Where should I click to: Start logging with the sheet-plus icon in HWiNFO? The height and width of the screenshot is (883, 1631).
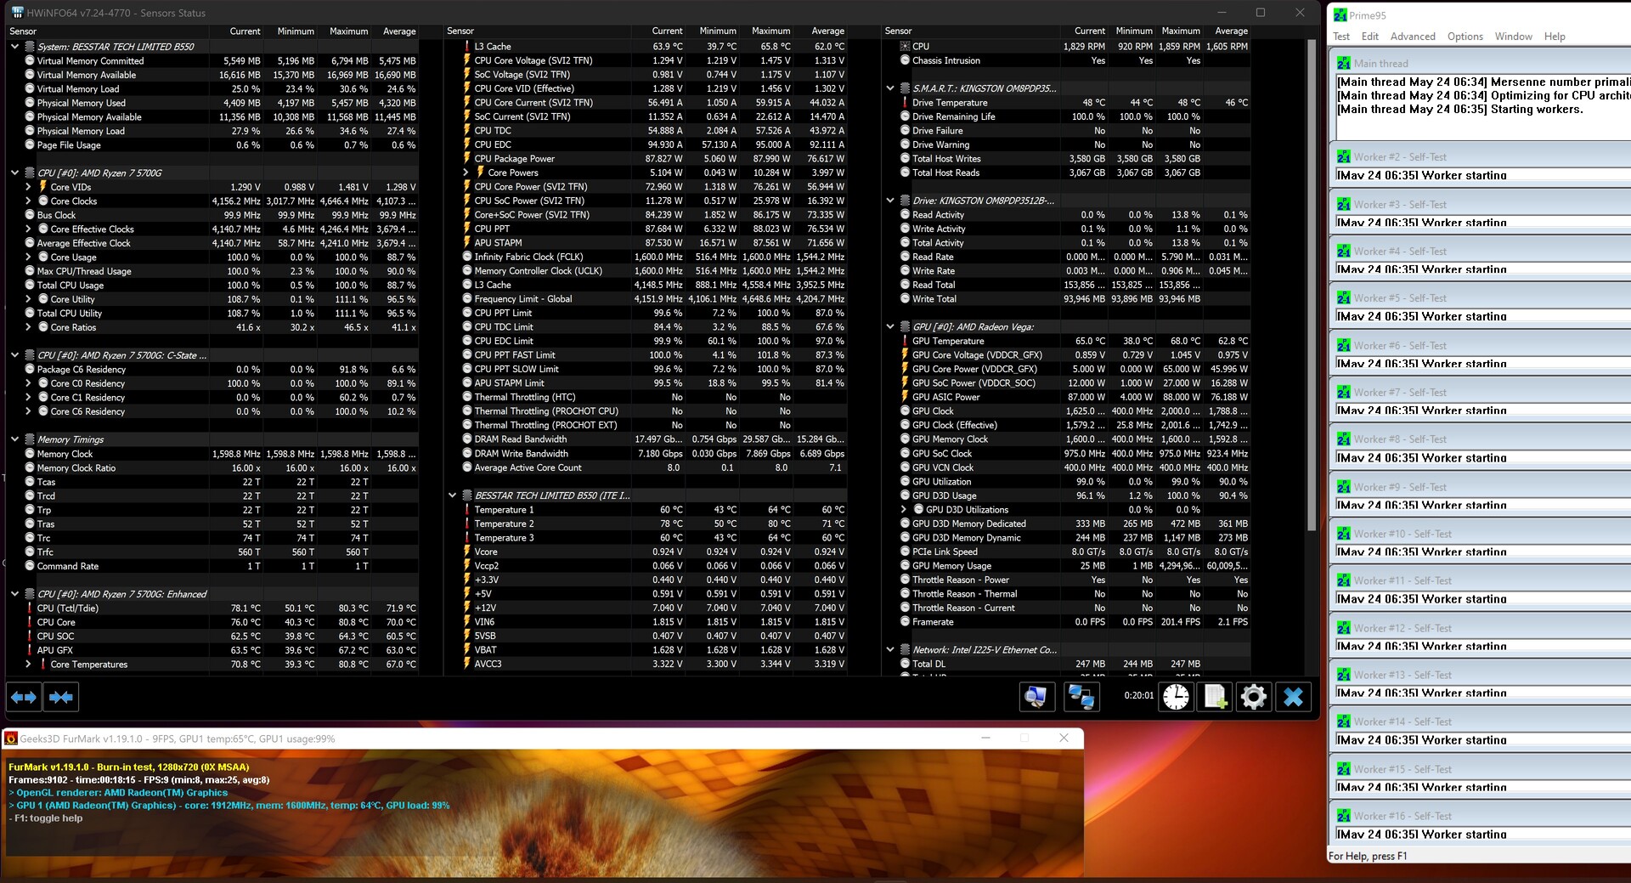point(1216,697)
